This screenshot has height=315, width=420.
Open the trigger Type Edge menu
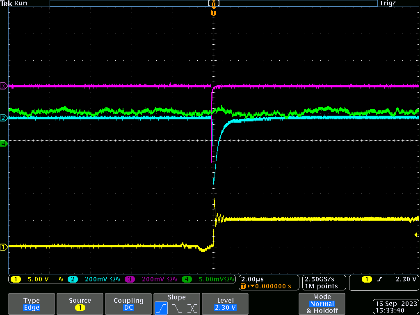32,304
